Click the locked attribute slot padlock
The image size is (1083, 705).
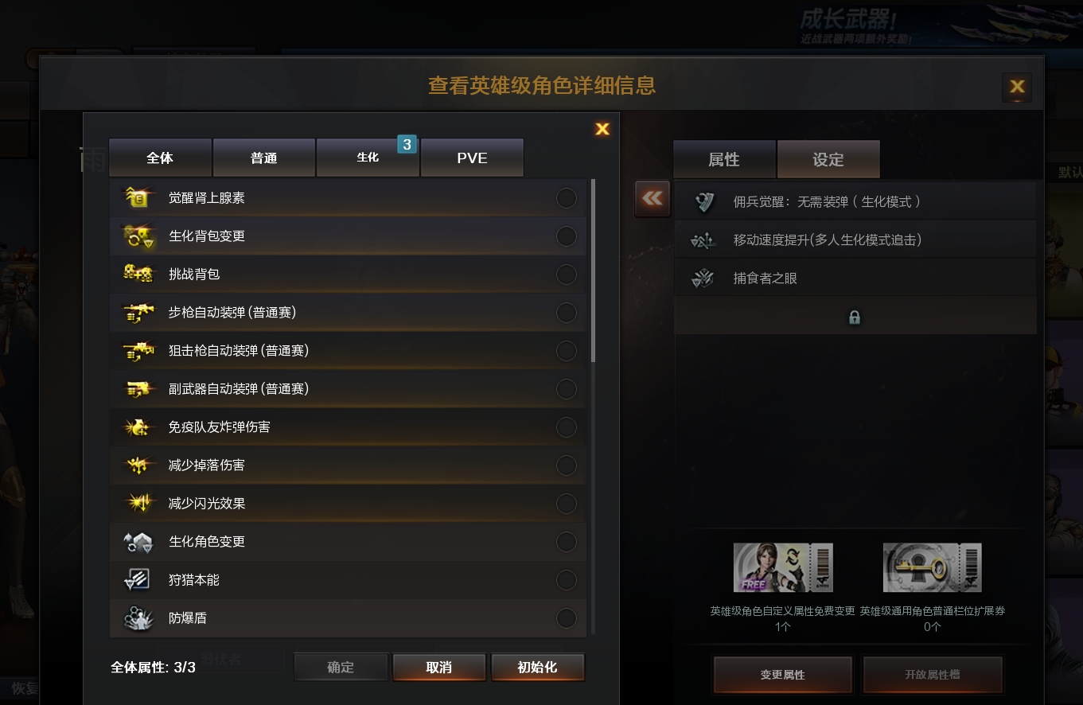pyautogui.click(x=855, y=317)
